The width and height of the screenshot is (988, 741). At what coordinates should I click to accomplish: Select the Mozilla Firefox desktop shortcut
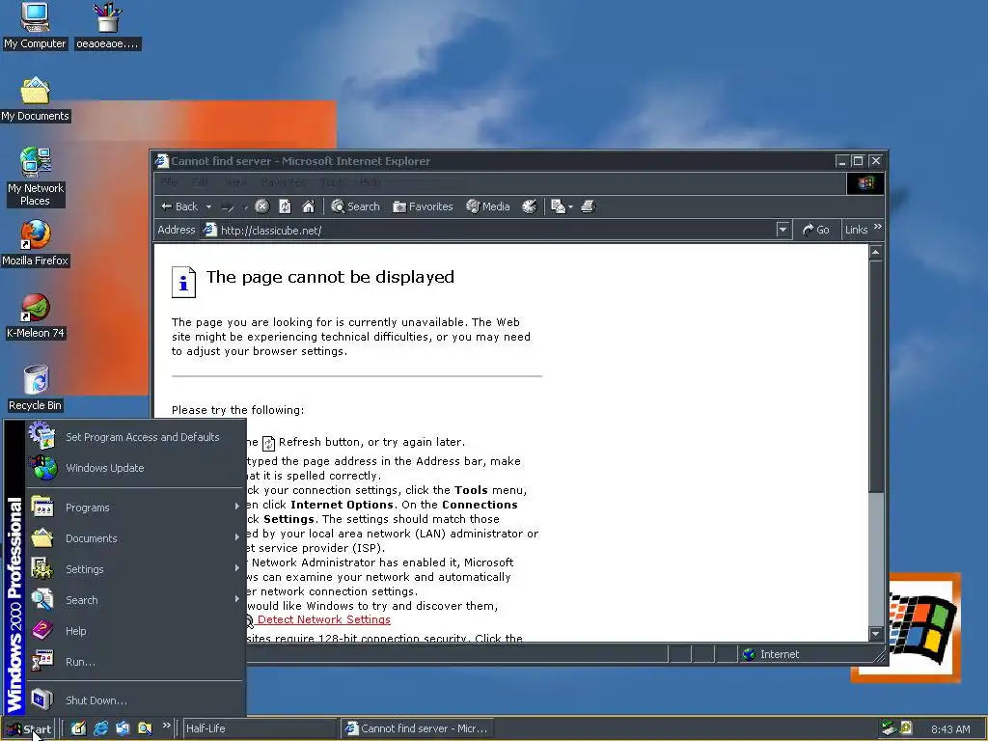pyautogui.click(x=35, y=243)
